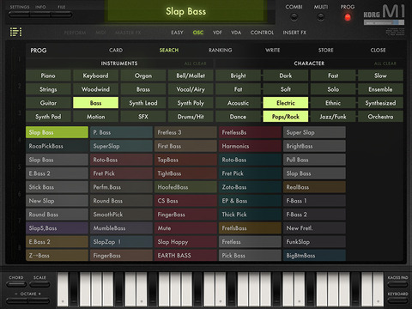Switch to the VDA tab

click(x=236, y=33)
